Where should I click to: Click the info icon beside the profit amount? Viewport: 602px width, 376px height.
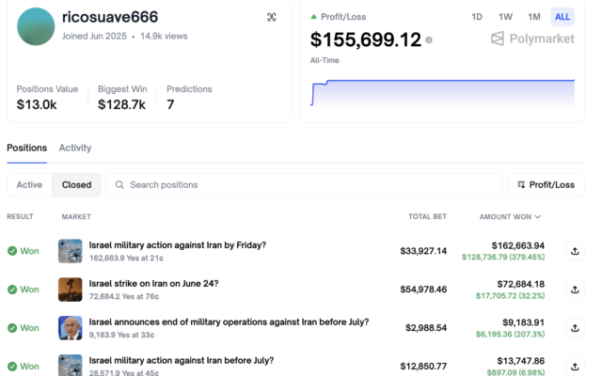point(429,40)
